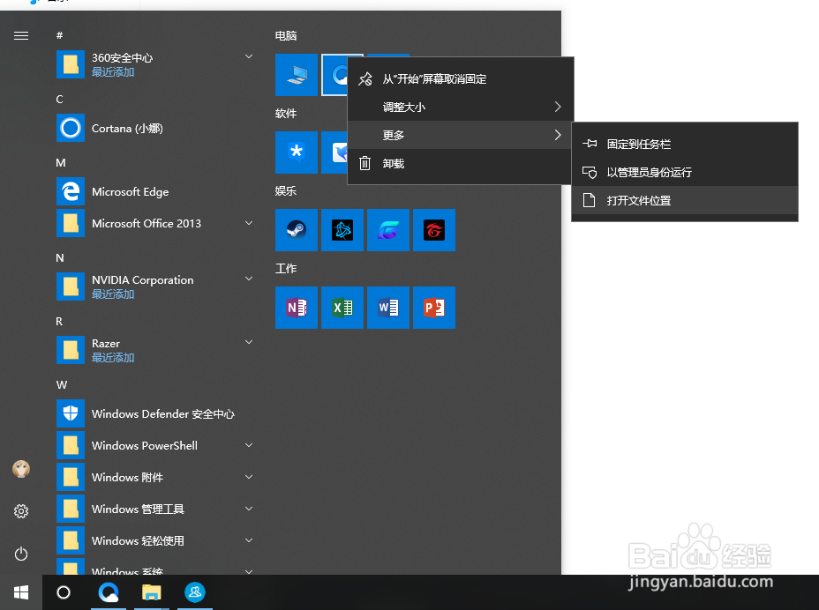Viewport: 819px width, 610px height.
Task: Click the # section header
Action: [59, 35]
